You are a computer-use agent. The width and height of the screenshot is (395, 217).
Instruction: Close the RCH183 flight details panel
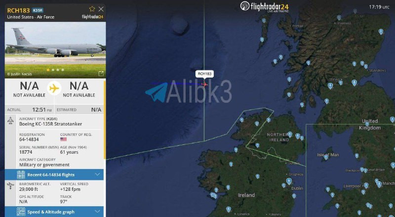(101, 9)
